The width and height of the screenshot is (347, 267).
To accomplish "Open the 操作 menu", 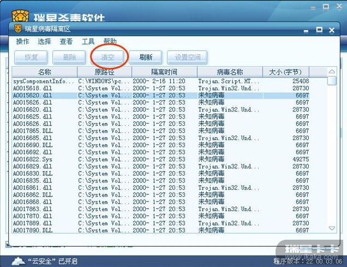I will 22,41.
